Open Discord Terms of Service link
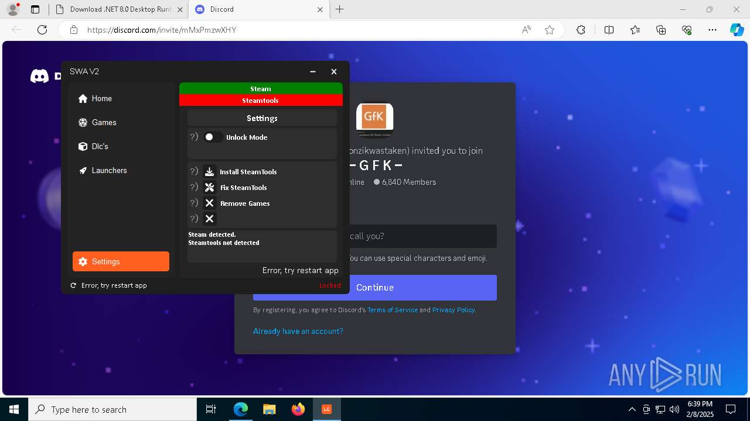The width and height of the screenshot is (750, 421). (393, 310)
